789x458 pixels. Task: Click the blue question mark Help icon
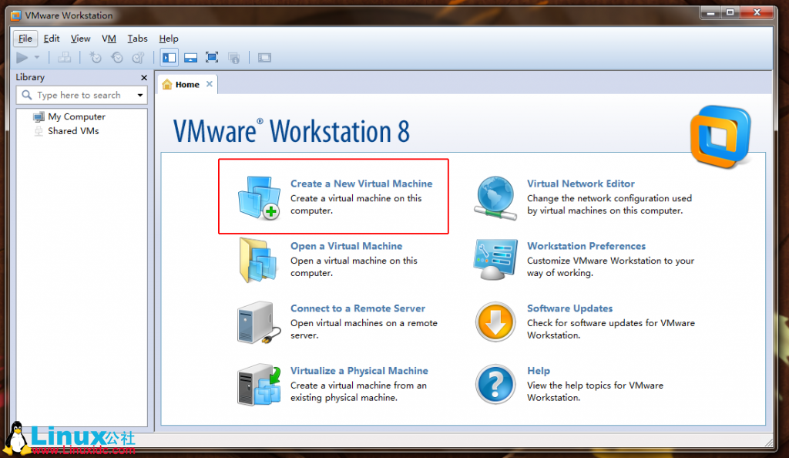495,385
